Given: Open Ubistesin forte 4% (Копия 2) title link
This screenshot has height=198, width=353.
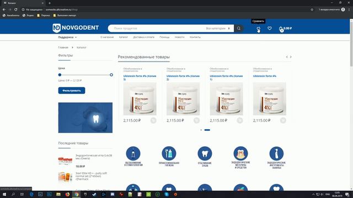Looking at the screenshot, I should click(183, 78).
